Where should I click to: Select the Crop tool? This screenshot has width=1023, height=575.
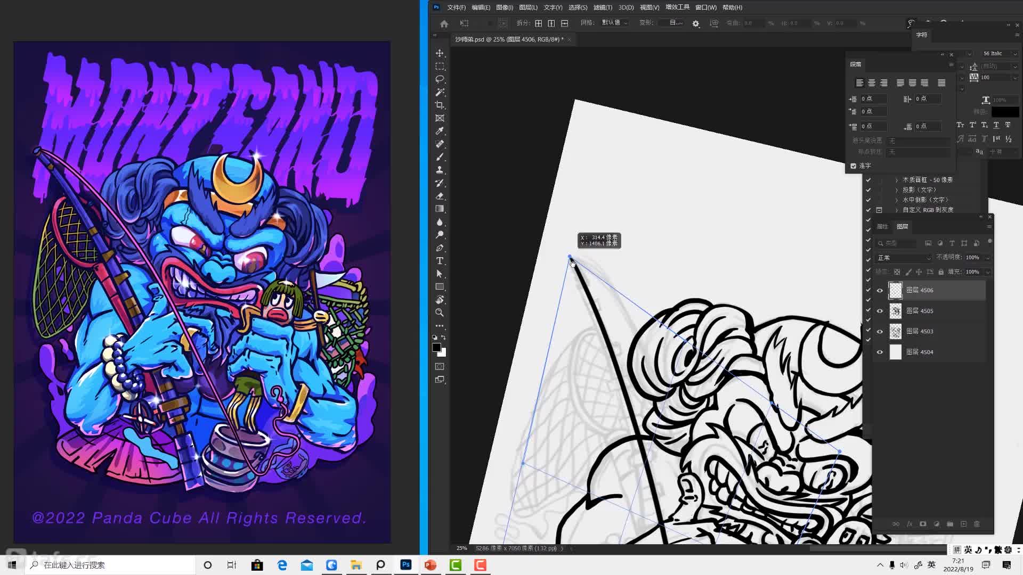click(440, 105)
